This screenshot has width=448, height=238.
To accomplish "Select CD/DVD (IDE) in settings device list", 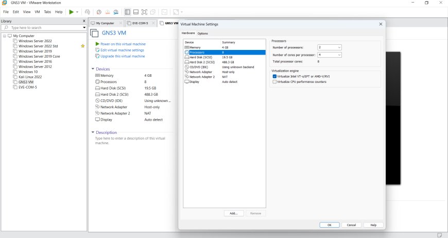I will tap(225, 67).
